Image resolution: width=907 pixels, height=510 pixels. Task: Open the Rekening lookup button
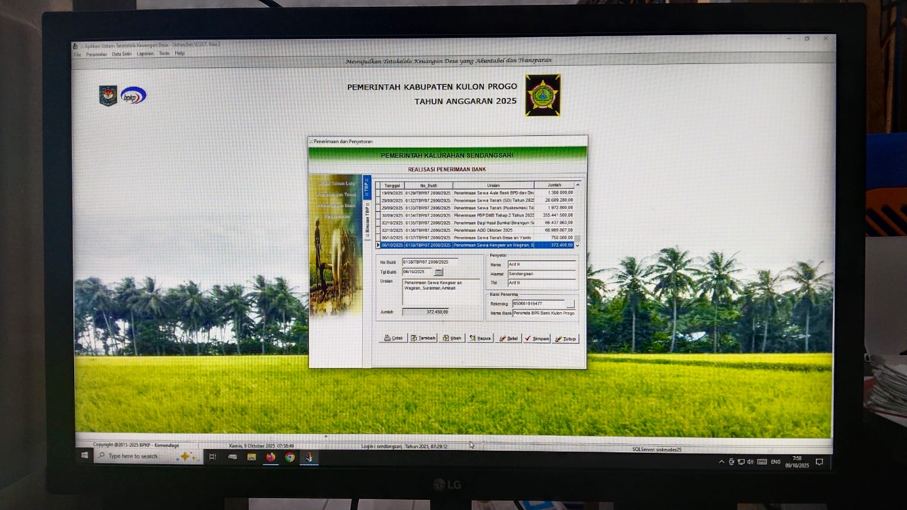[x=570, y=304]
